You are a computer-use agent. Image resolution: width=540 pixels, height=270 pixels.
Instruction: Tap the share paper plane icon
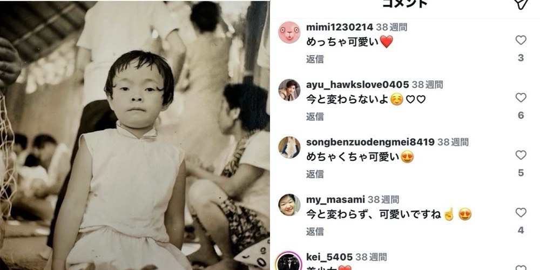click(x=522, y=3)
